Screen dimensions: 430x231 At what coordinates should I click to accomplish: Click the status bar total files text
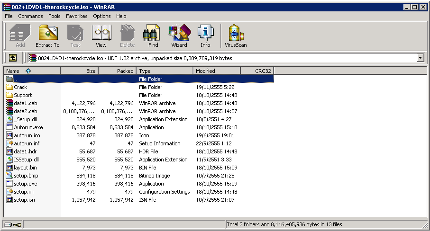tap(284, 224)
